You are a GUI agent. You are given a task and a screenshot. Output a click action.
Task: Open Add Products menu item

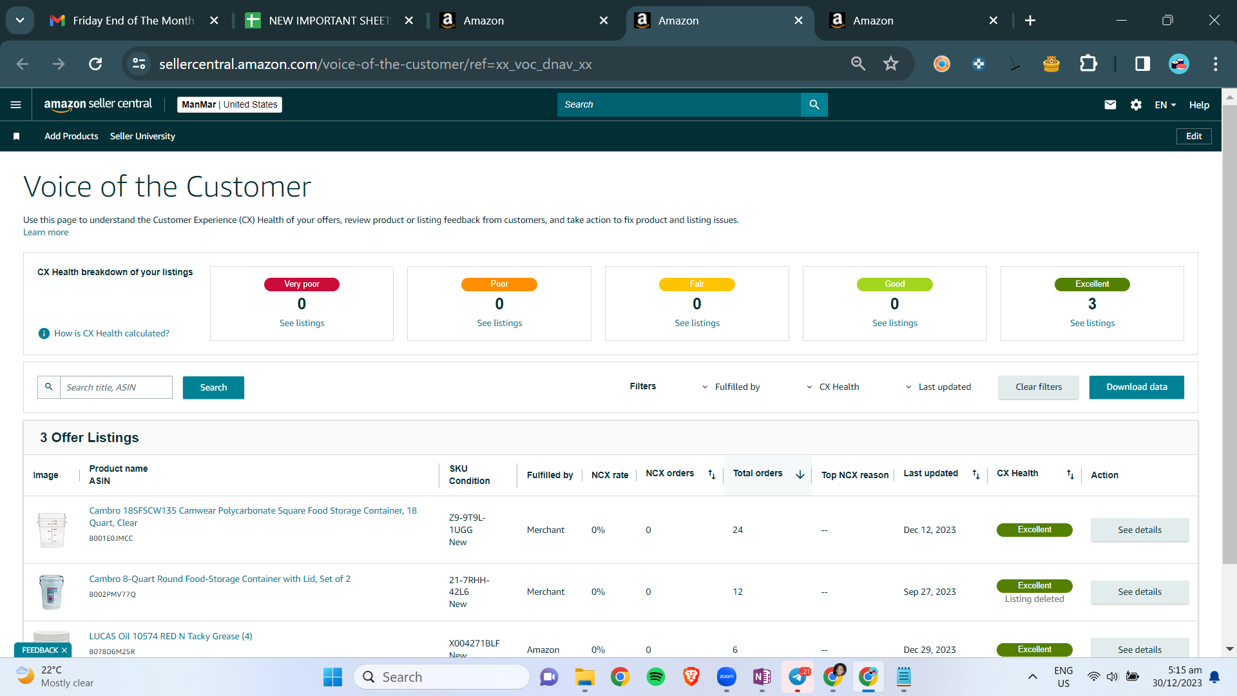pos(71,136)
